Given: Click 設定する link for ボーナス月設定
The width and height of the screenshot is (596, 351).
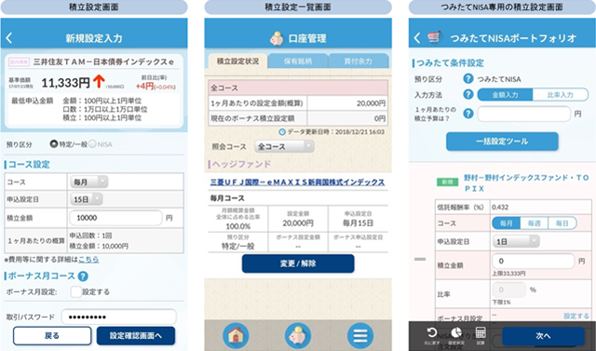Looking at the screenshot, I should 576,316.
